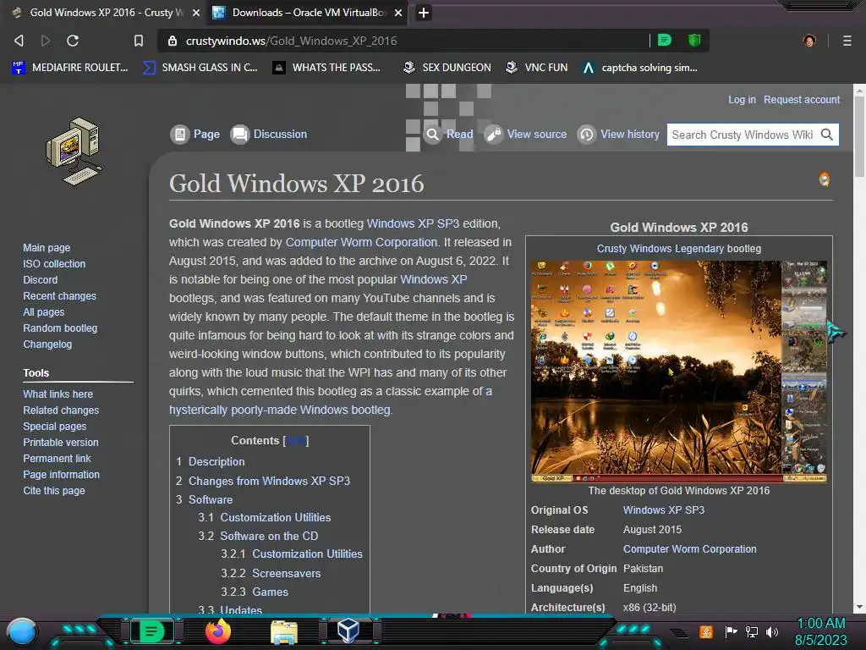866x650 pixels.
Task: Bookmark this page with the bookmark icon
Action: (x=139, y=41)
